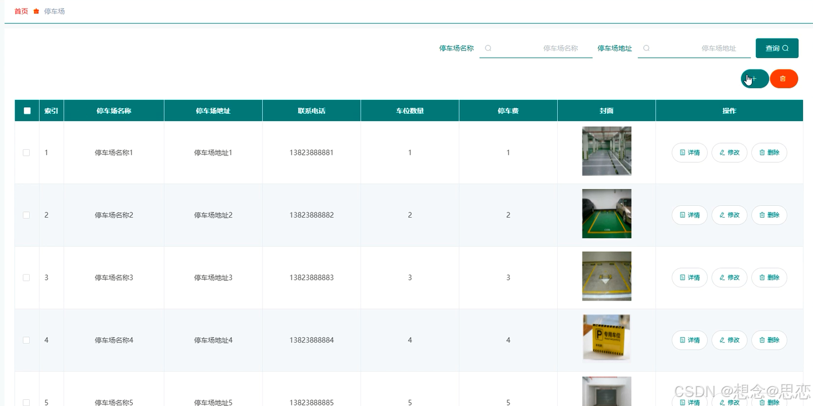
Task: Tick the checkbox for row 1
Action: [x=26, y=153]
